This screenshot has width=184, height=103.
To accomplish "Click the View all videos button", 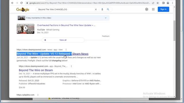I will [x=63, y=40].
